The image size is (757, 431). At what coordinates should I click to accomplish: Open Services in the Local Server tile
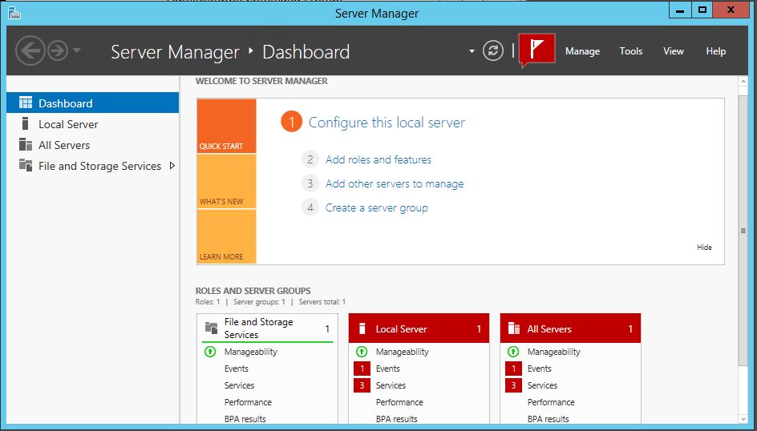click(391, 385)
